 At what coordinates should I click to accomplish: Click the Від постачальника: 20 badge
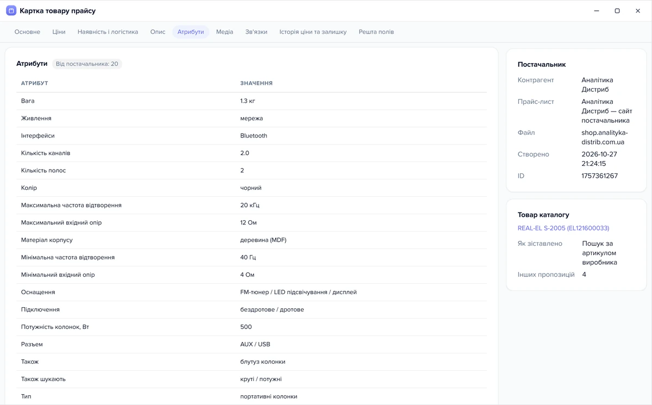(87, 64)
